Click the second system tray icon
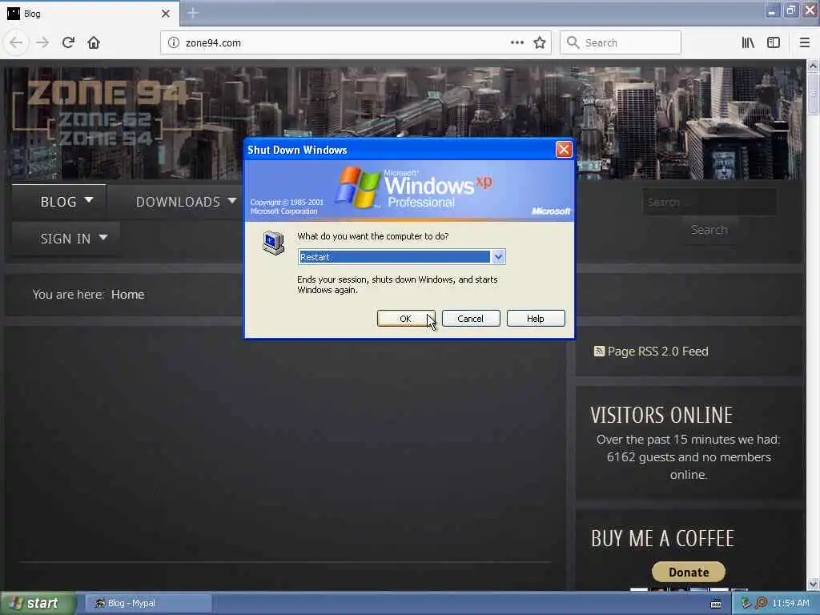This screenshot has height=615, width=820. (x=762, y=603)
